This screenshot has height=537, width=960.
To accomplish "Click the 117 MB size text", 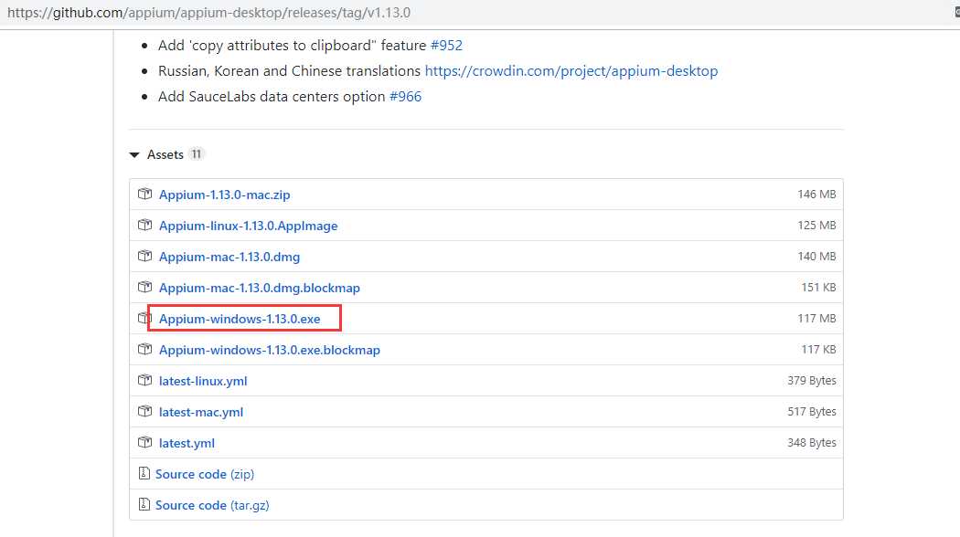I will [x=816, y=318].
